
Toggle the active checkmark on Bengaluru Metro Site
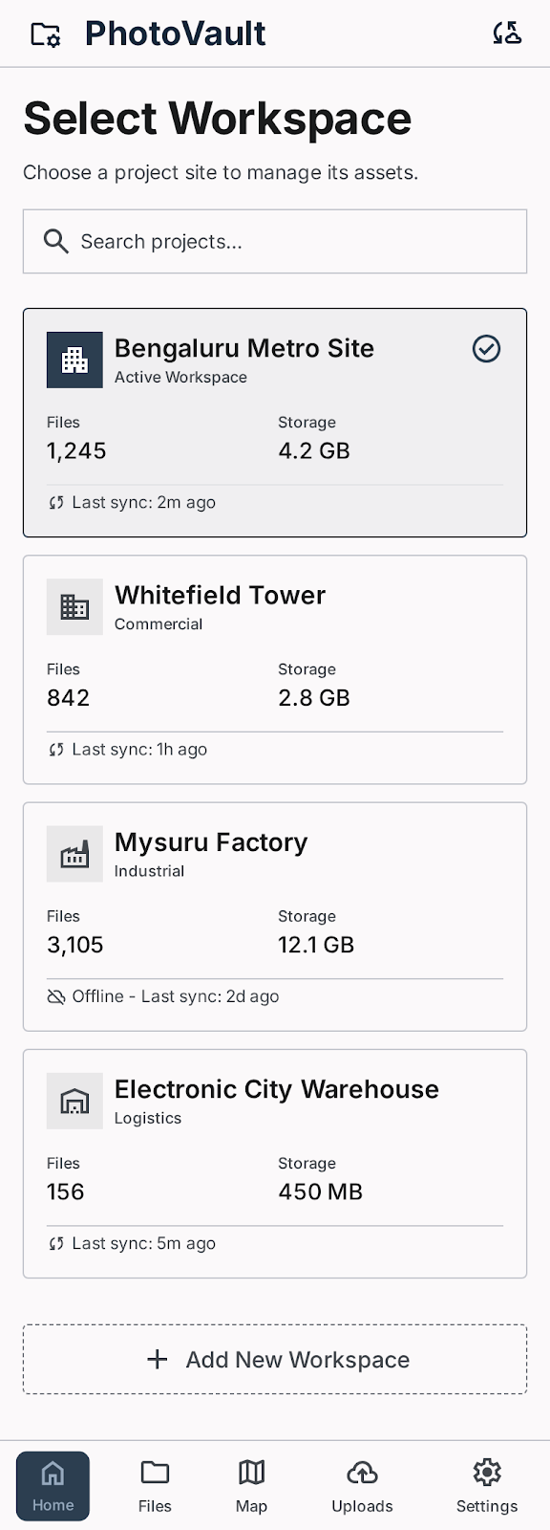coord(486,349)
